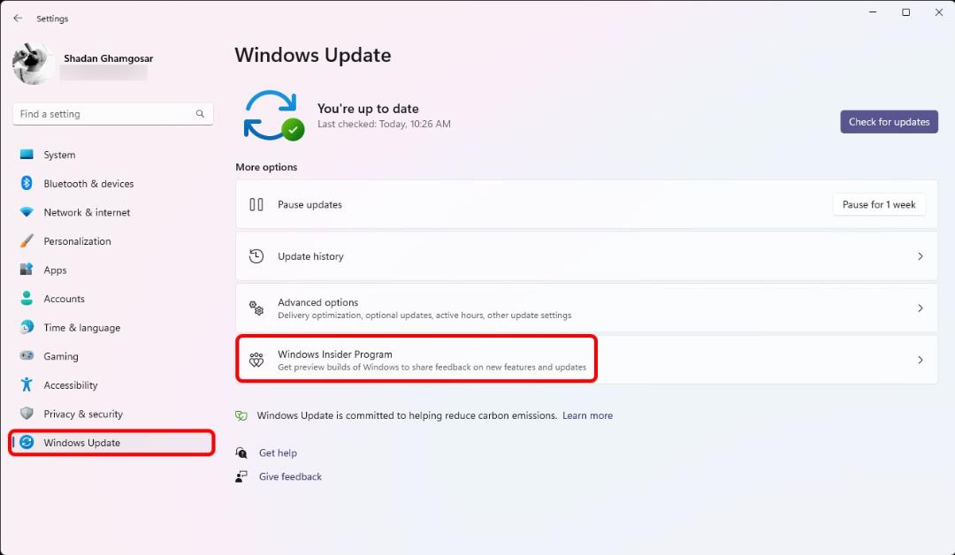Viewport: 955px width, 555px height.
Task: Open Bluetooth & devices settings
Action: (112, 183)
